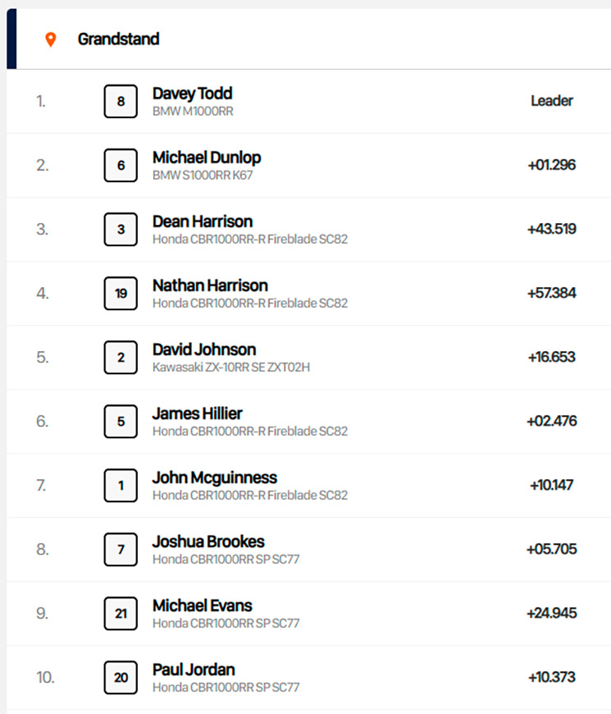Click the number 19 rider badge

coord(121,293)
